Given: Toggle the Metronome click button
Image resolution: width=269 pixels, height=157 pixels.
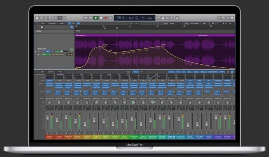Looking at the screenshot, I should point(177,18).
